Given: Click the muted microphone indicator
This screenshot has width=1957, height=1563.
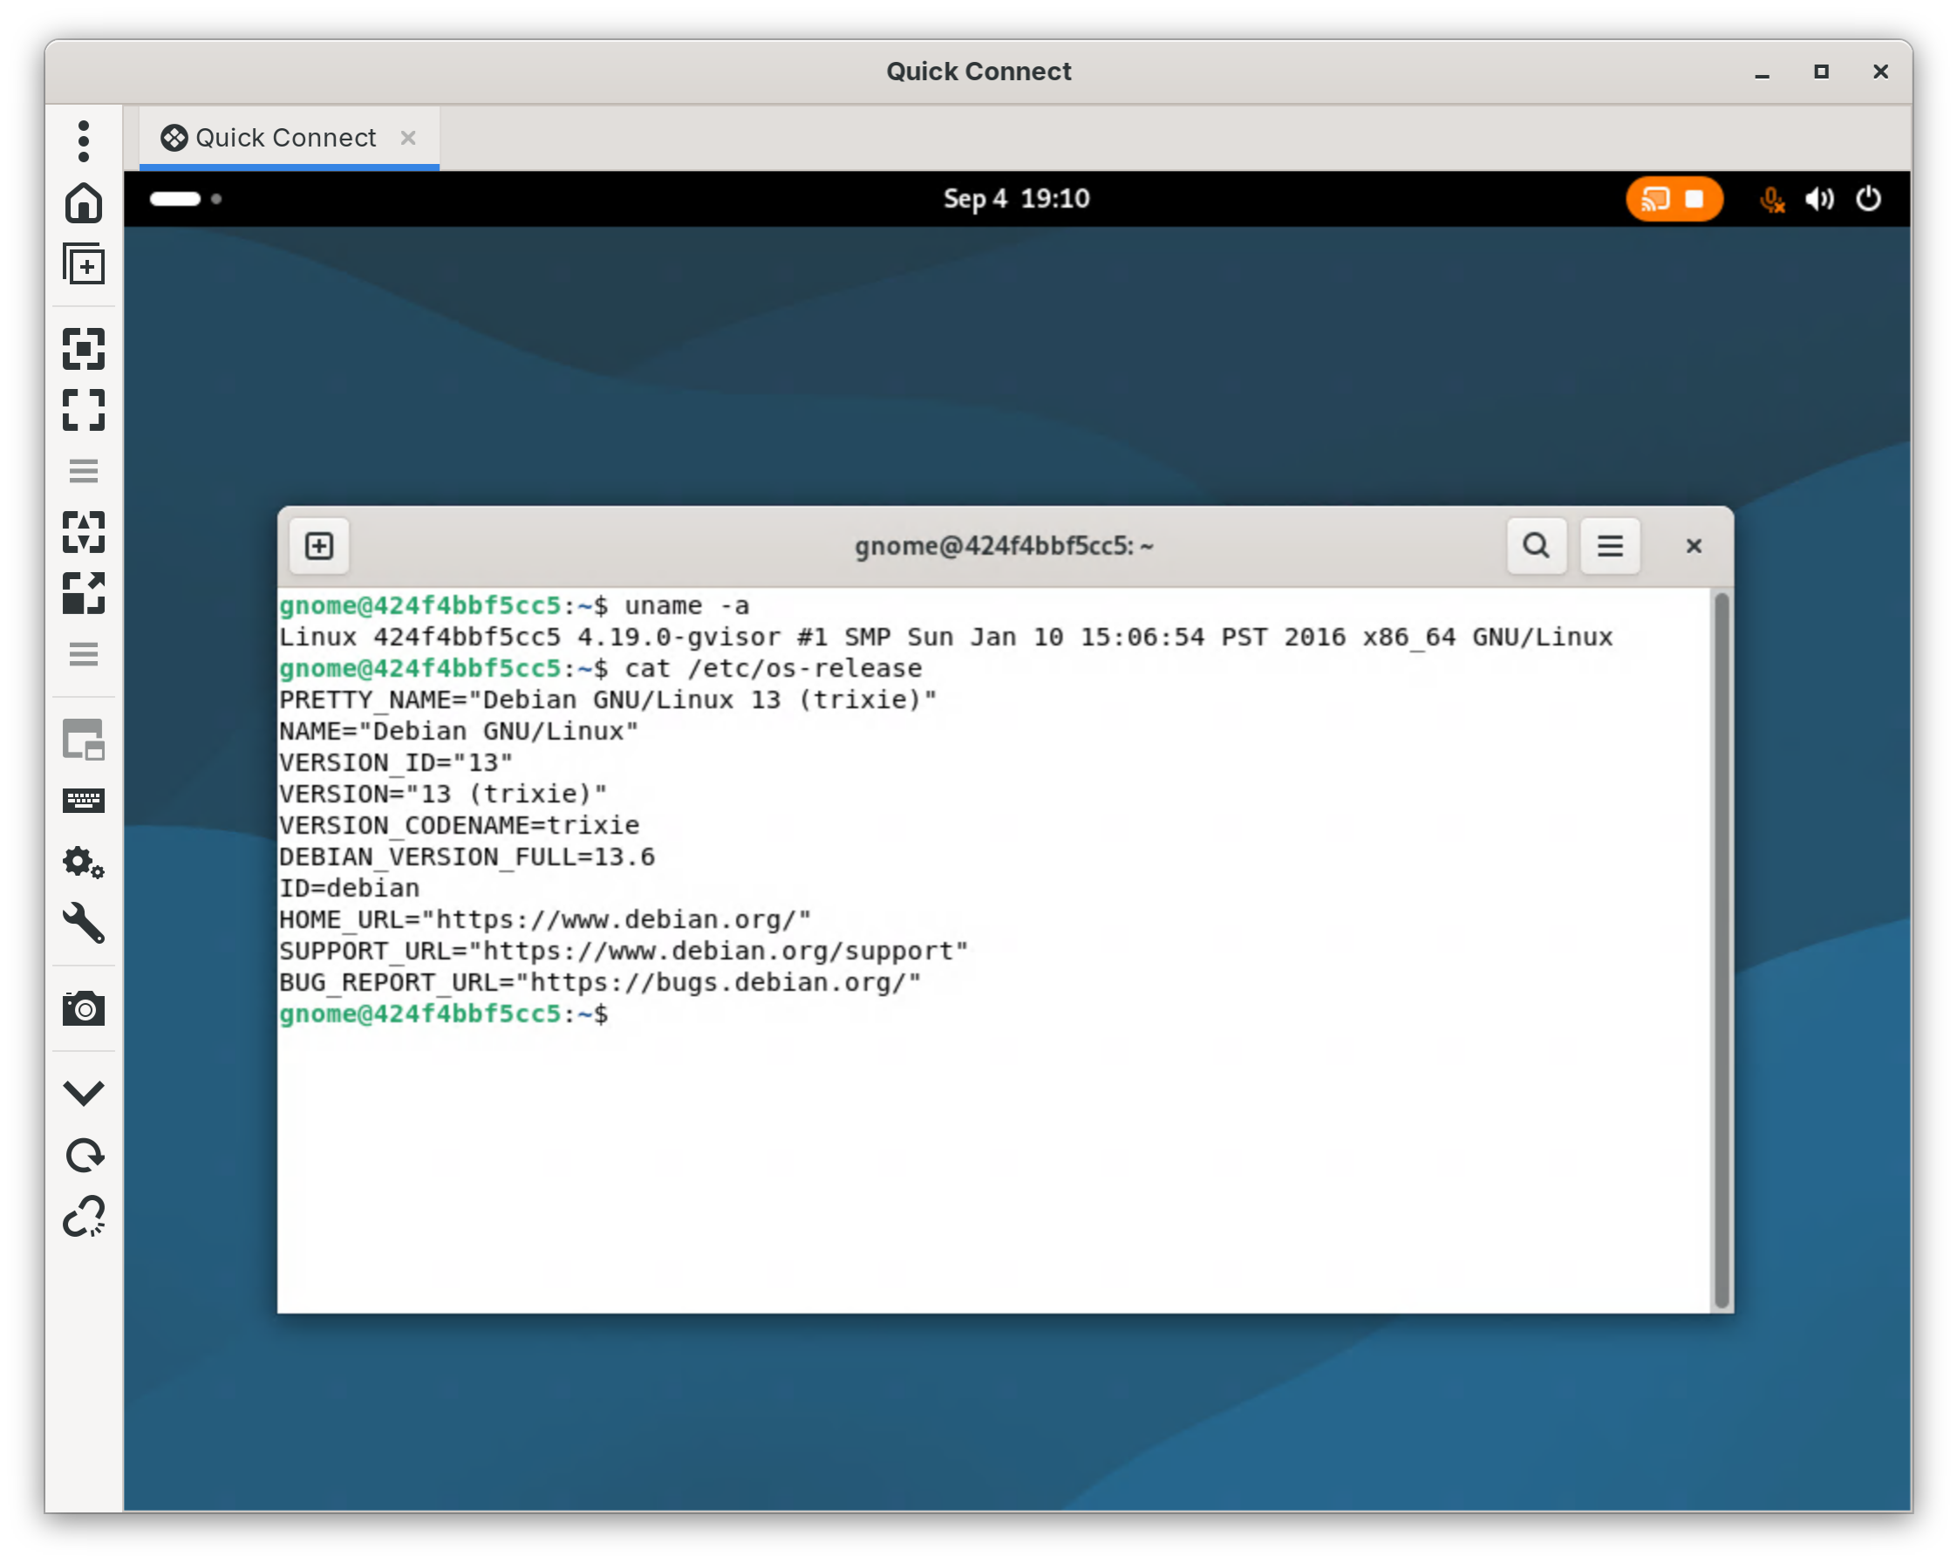Looking at the screenshot, I should pos(1772,199).
